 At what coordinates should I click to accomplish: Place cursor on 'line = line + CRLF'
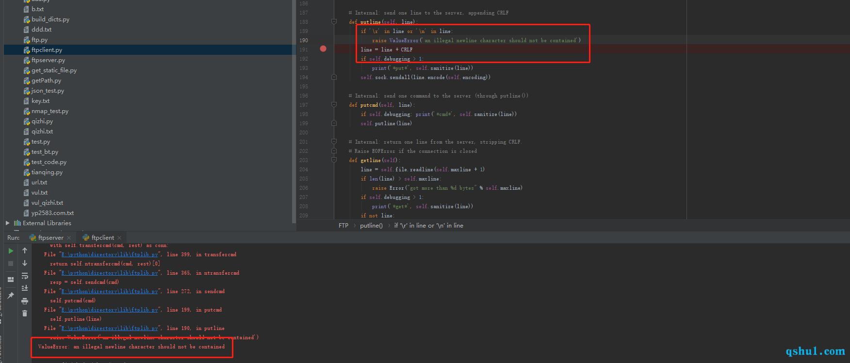click(387, 49)
